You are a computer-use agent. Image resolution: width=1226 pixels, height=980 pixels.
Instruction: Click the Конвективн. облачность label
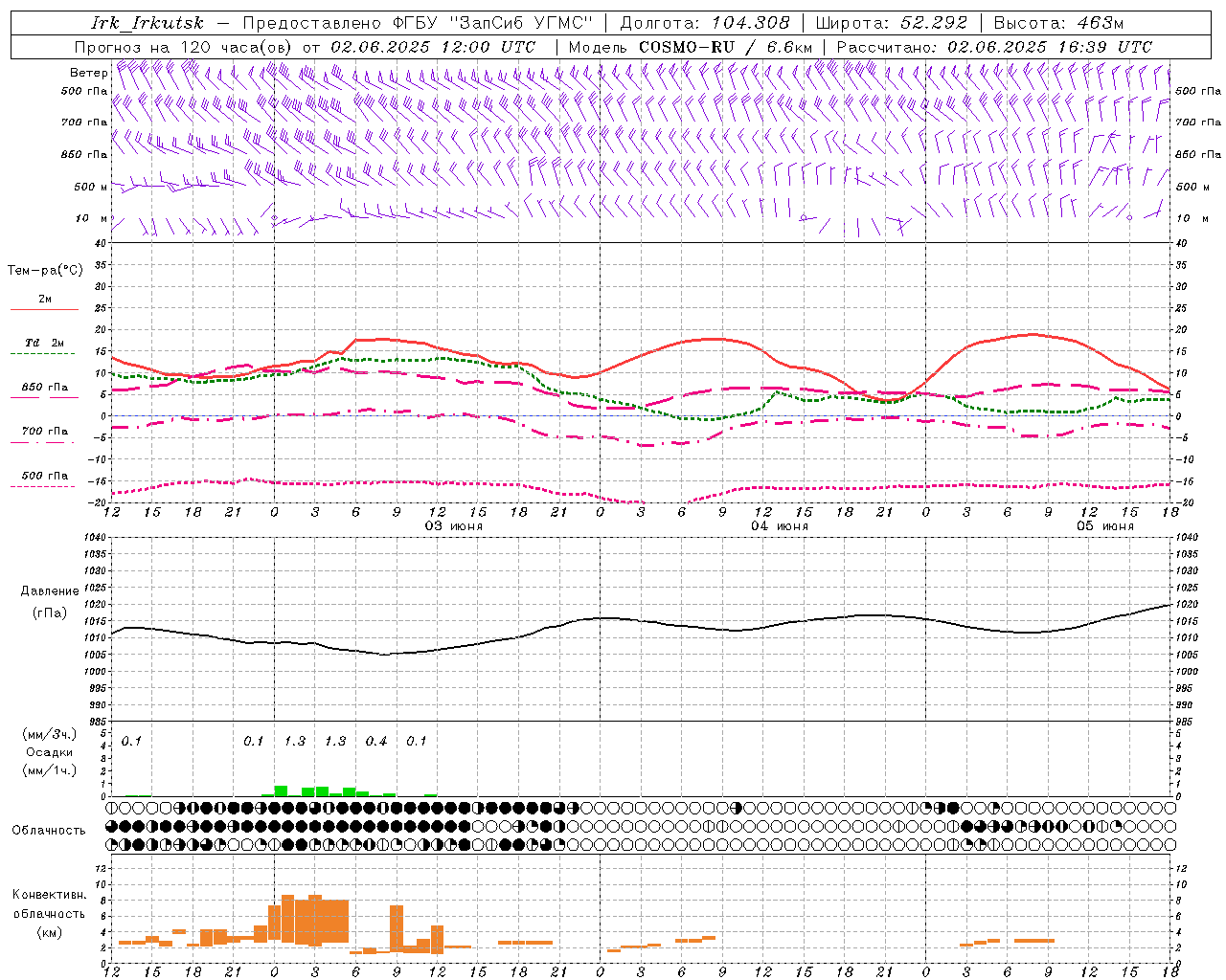click(x=49, y=903)
